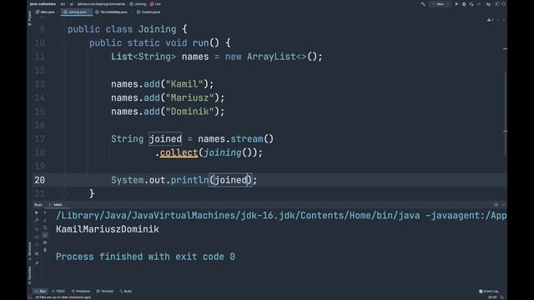Click the joined variable on line 17

click(165, 139)
